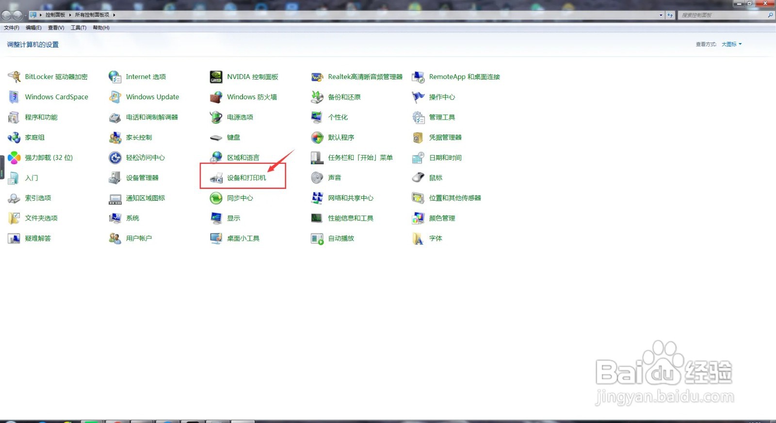The height and width of the screenshot is (423, 776).
Task: Open the RemoteApp 和桌面连接 icon
Action: point(418,77)
